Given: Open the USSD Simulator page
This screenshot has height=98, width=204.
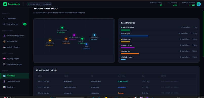Looking at the screenshot, I should pyautogui.click(x=14, y=81).
